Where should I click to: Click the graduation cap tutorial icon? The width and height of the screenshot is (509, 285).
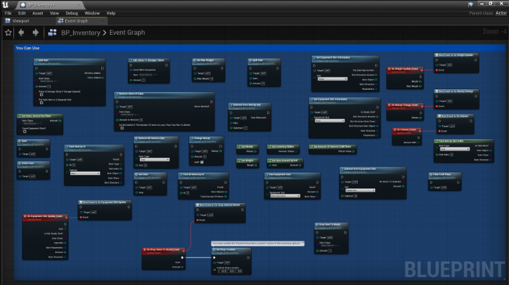471,4
